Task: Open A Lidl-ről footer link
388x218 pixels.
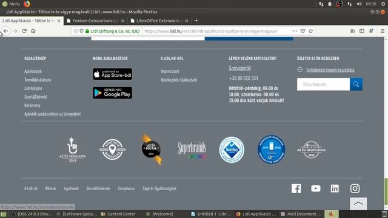Action: [x=31, y=188]
